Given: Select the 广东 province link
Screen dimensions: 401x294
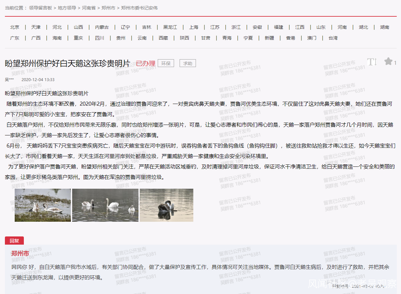Looking at the screenshot, I should click(15, 38).
